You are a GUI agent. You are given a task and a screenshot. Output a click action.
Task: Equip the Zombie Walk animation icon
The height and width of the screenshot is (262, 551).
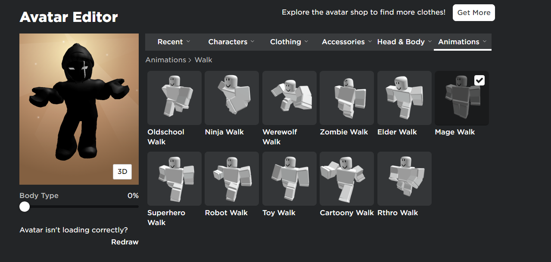[x=347, y=98]
